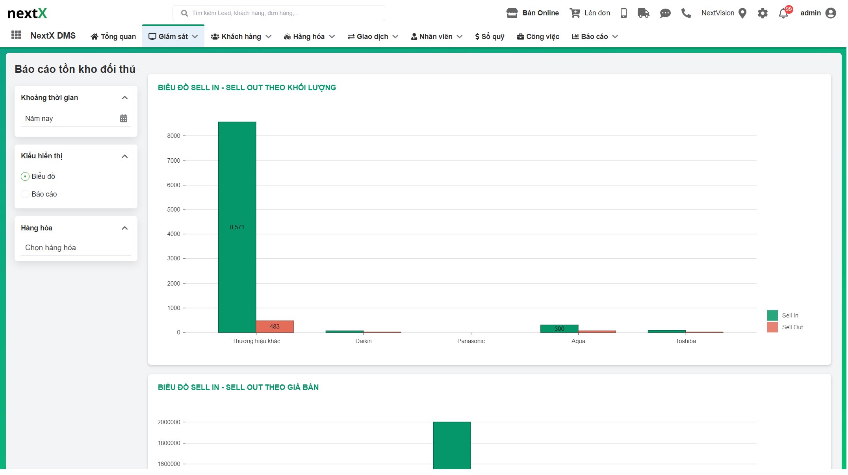Click the phone call icon

[686, 13]
